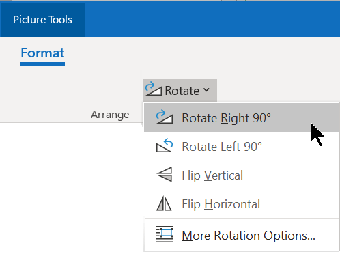Click the Rotate button's icon in the ribbon
The height and width of the screenshot is (254, 340).
pyautogui.click(x=154, y=89)
